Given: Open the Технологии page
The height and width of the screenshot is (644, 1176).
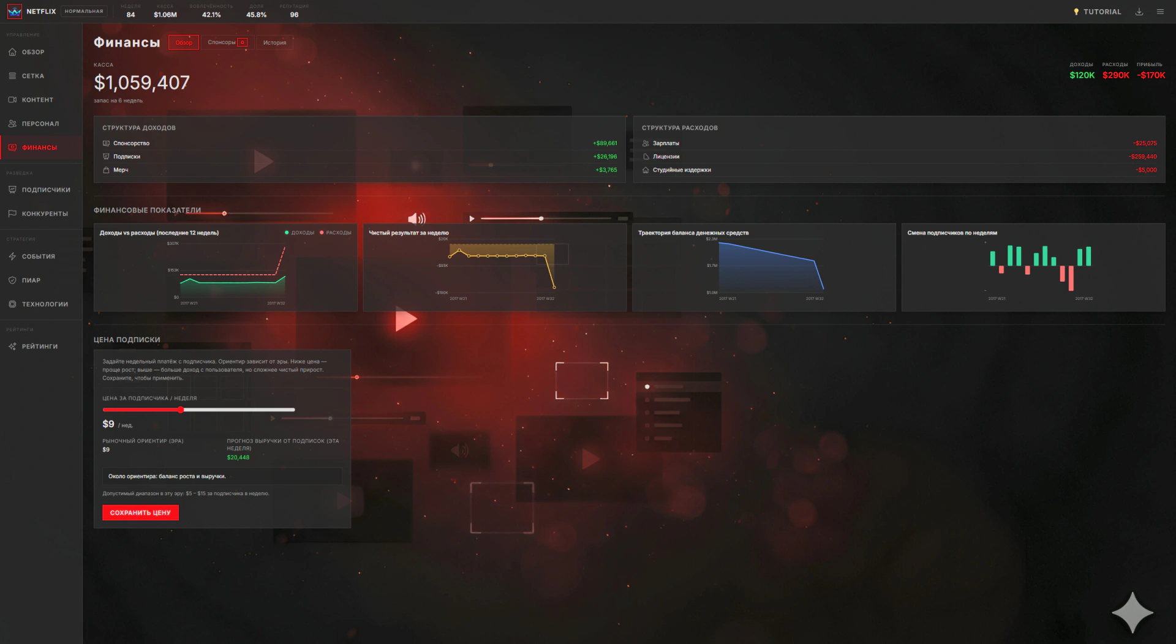Looking at the screenshot, I should 40,304.
